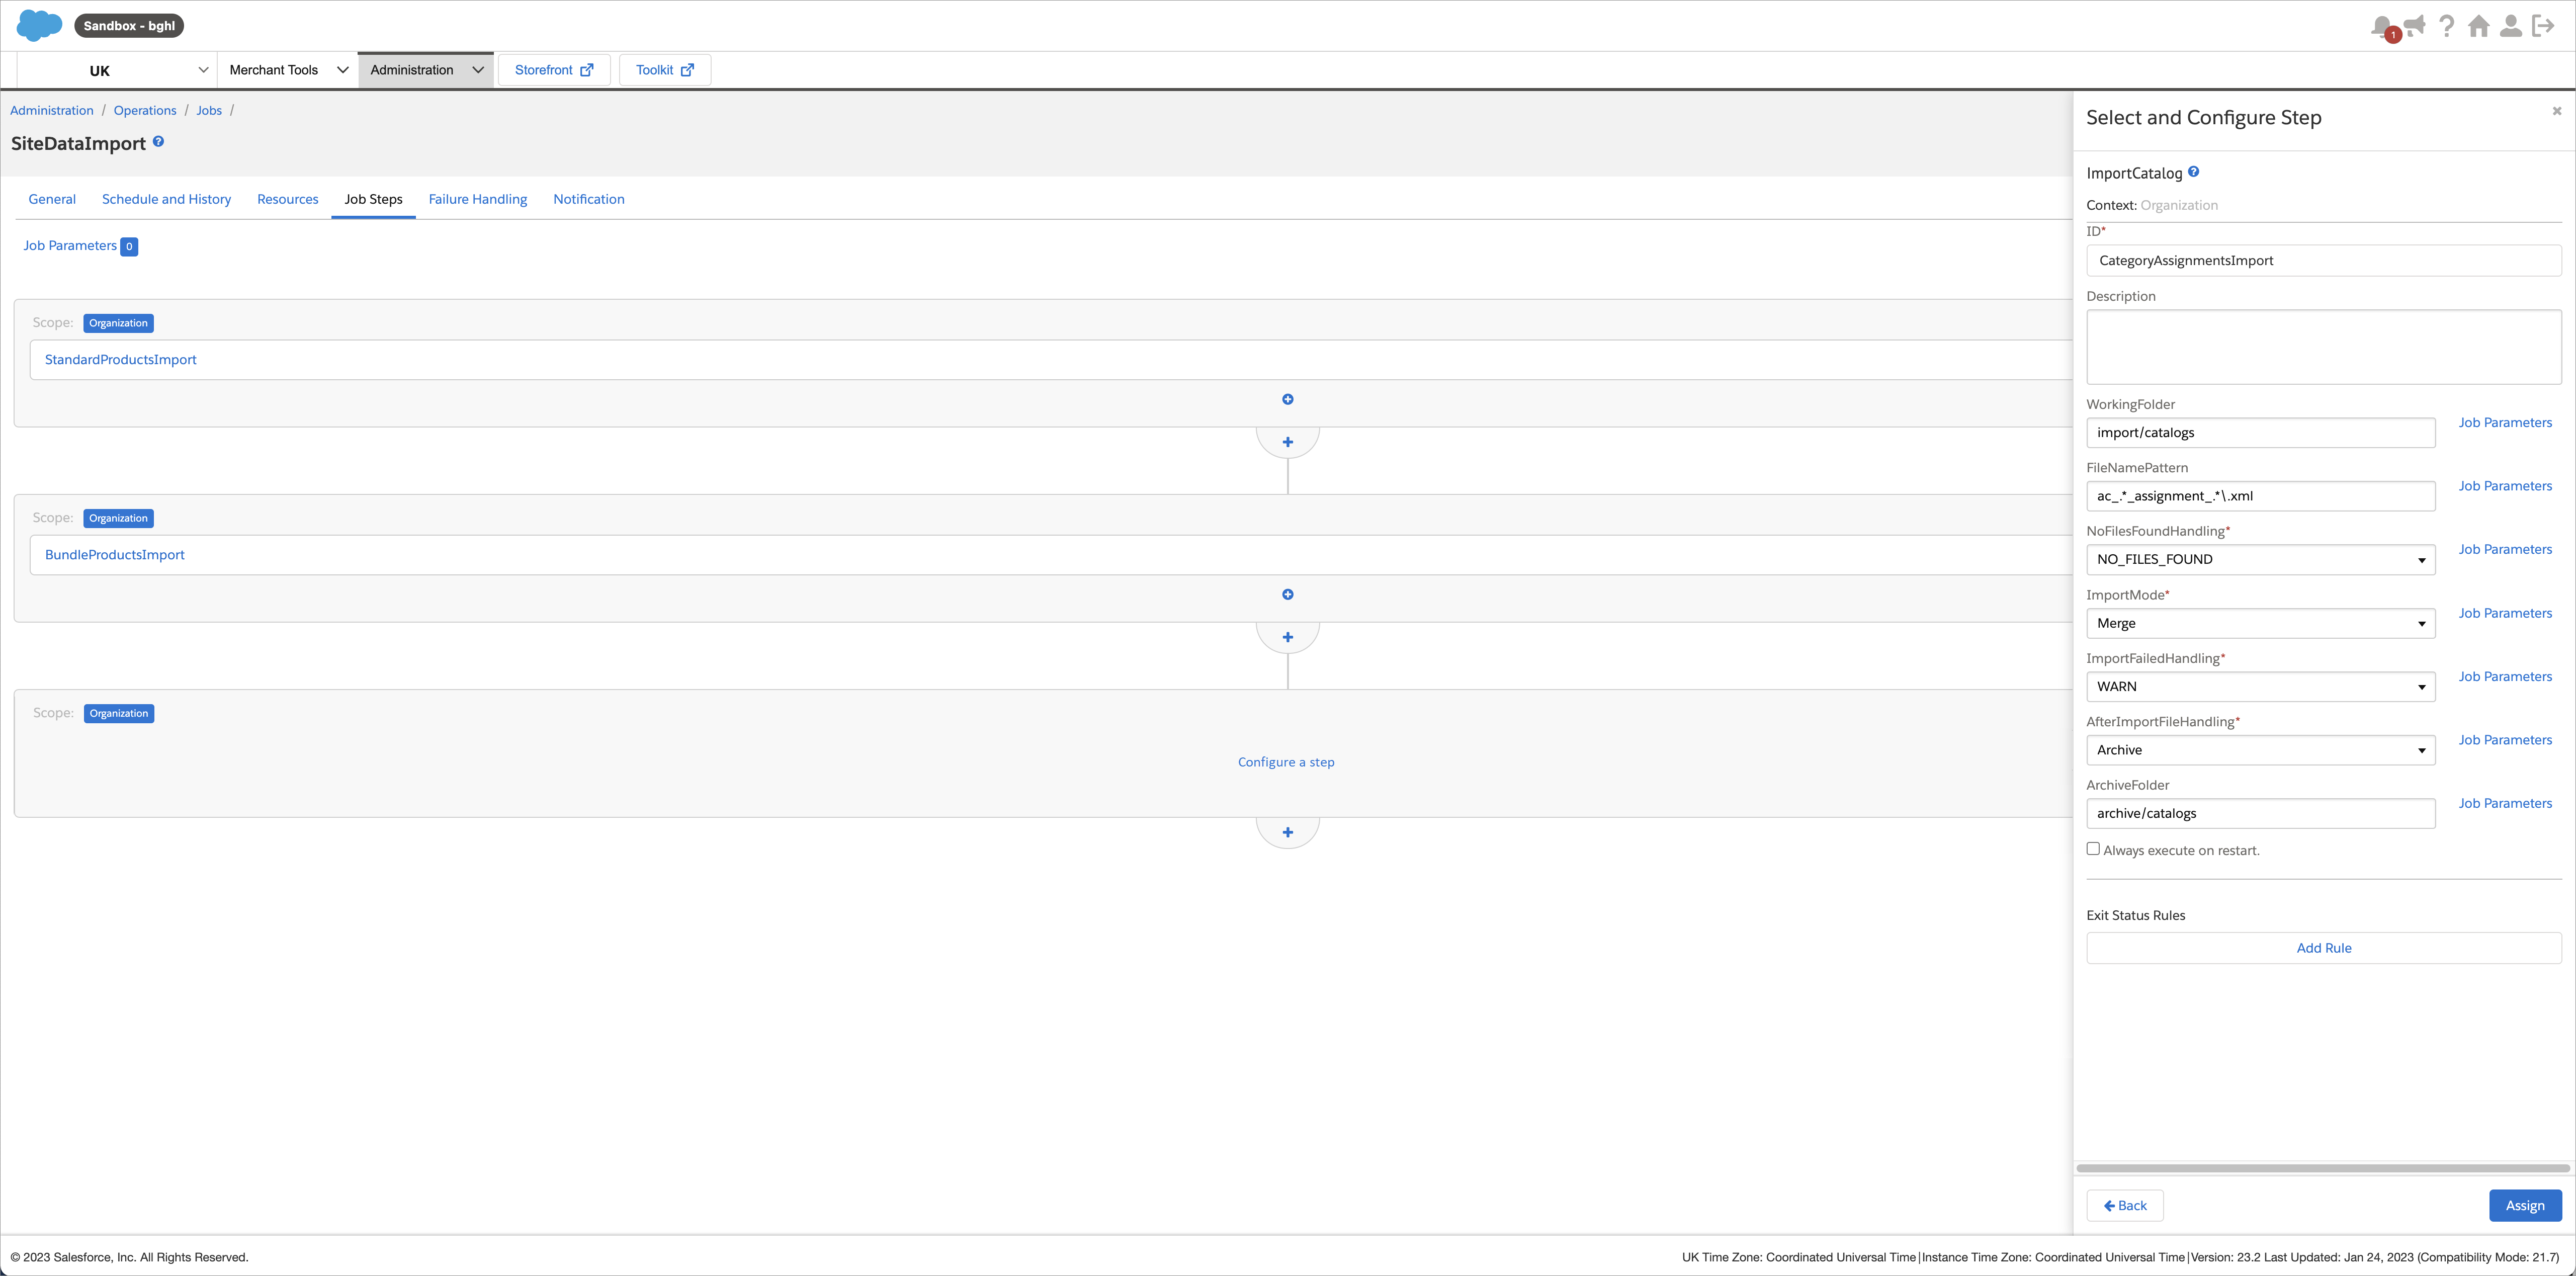Click the Assign button

pyautogui.click(x=2524, y=1205)
